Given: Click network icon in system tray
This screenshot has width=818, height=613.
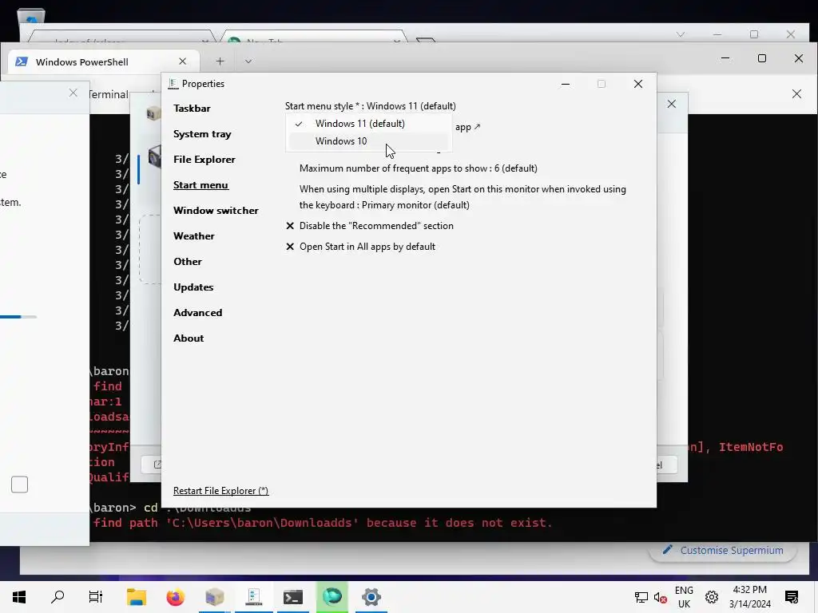Looking at the screenshot, I should (x=641, y=597).
